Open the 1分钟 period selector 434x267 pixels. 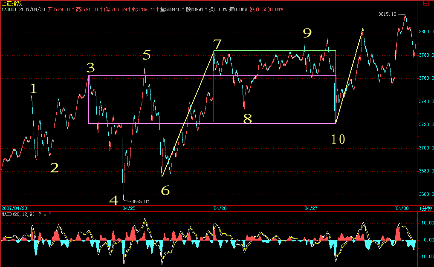[425, 208]
